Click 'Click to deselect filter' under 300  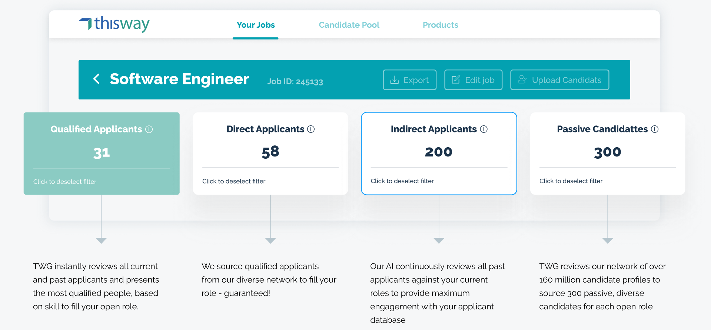571,181
